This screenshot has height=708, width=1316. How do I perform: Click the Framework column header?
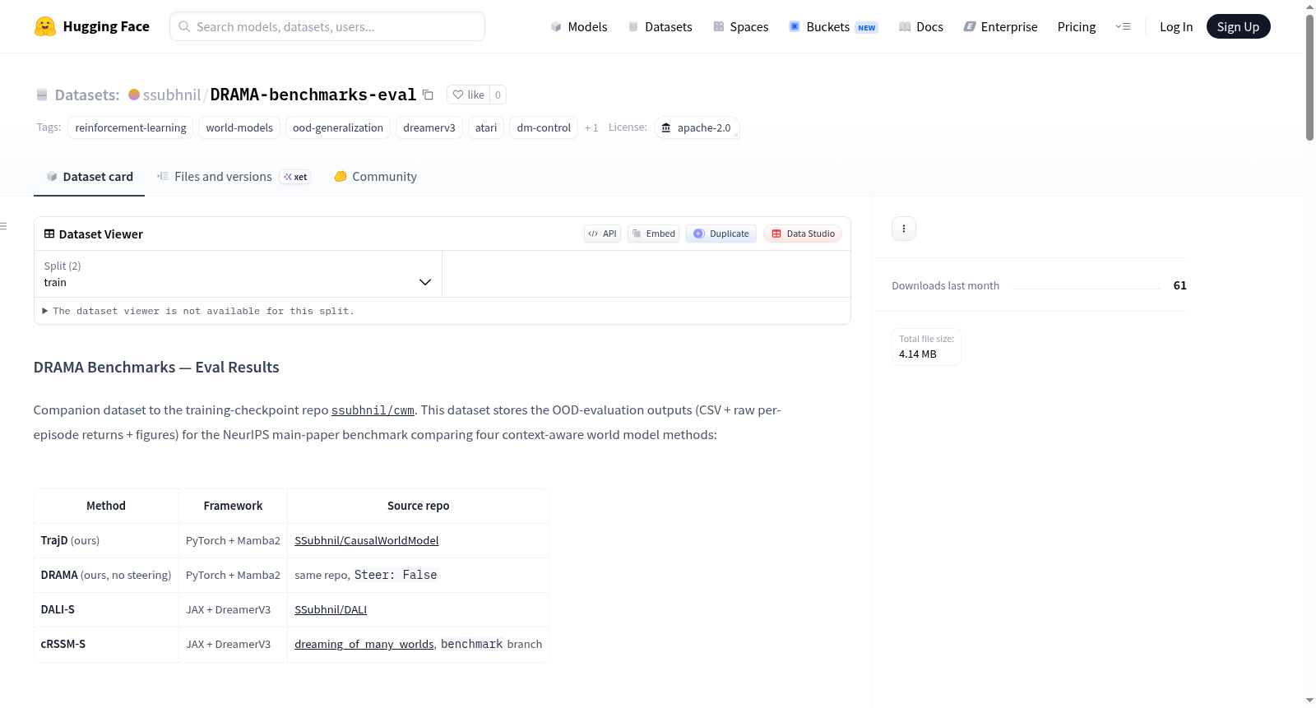(233, 506)
